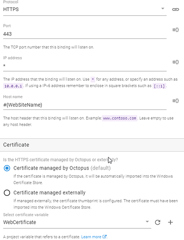Click the Port field containing 443
Screen dimensions: 184x240
coord(85,34)
